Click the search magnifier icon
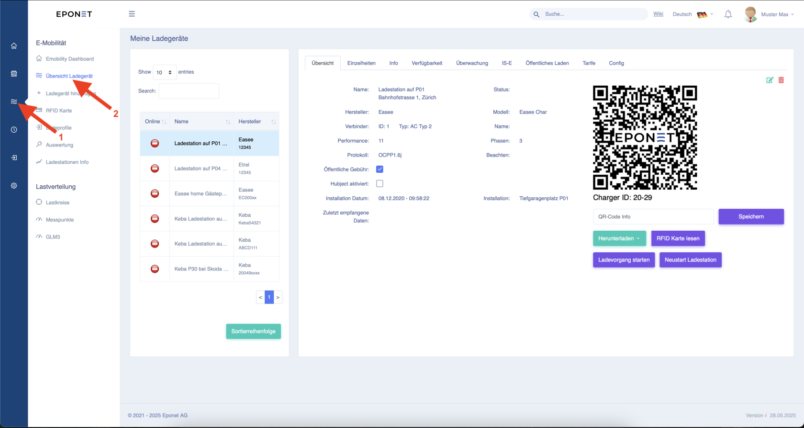This screenshot has height=428, width=804. coord(536,14)
